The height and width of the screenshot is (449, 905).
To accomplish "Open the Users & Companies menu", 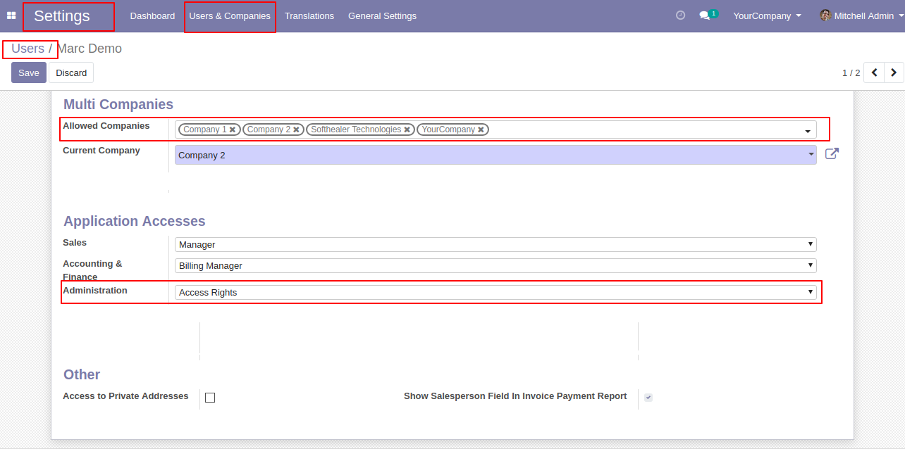I will pyautogui.click(x=230, y=15).
